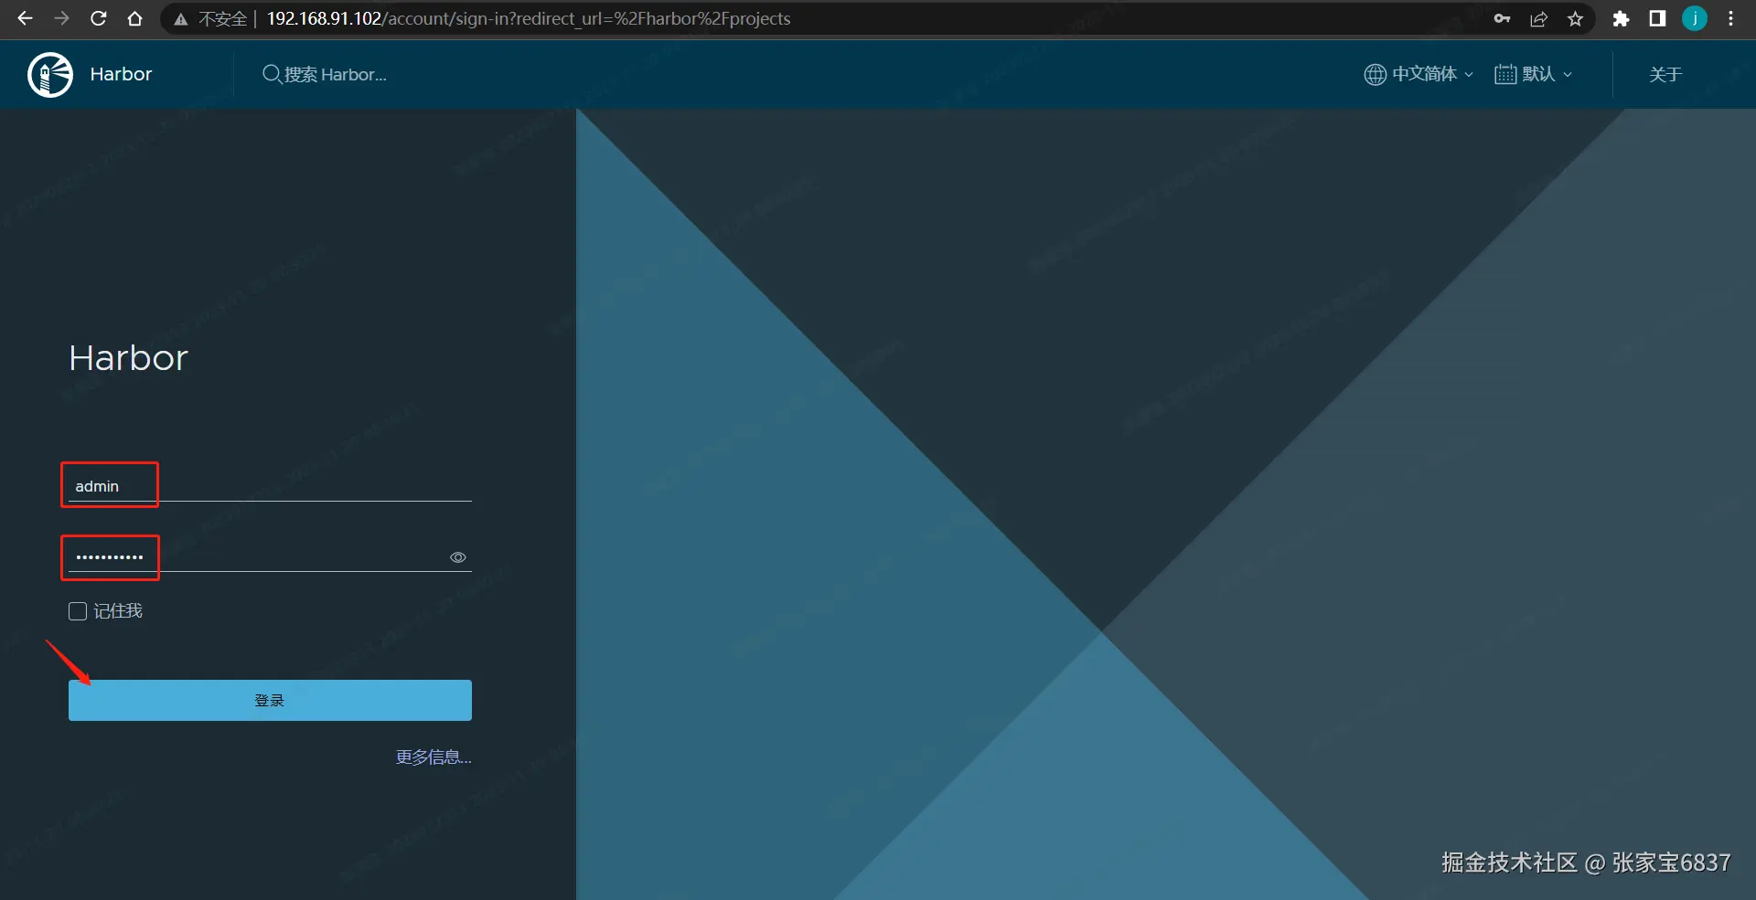Image resolution: width=1756 pixels, height=900 pixels.
Task: Open the browser three-dot menu
Action: pyautogui.click(x=1731, y=18)
